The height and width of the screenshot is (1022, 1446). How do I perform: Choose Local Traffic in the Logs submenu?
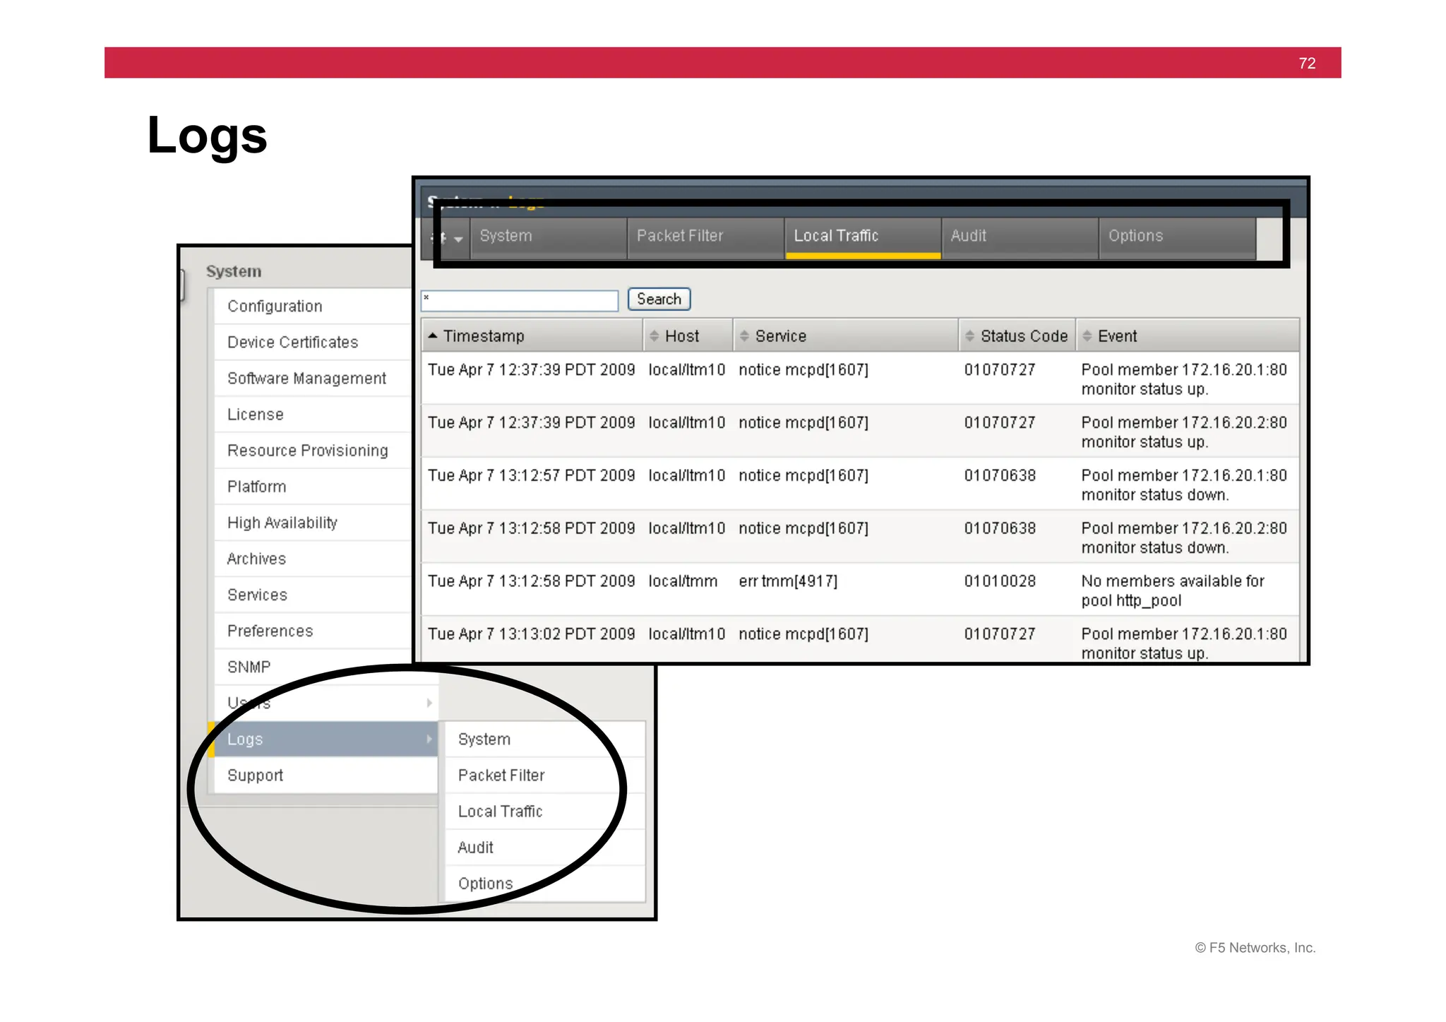[x=545, y=812]
